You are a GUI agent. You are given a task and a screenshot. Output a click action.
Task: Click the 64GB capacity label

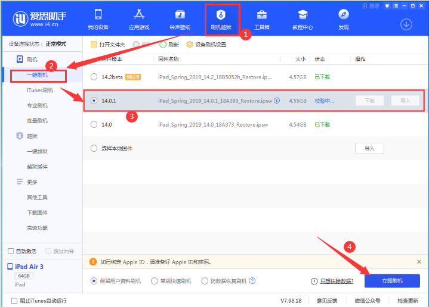click(24, 276)
